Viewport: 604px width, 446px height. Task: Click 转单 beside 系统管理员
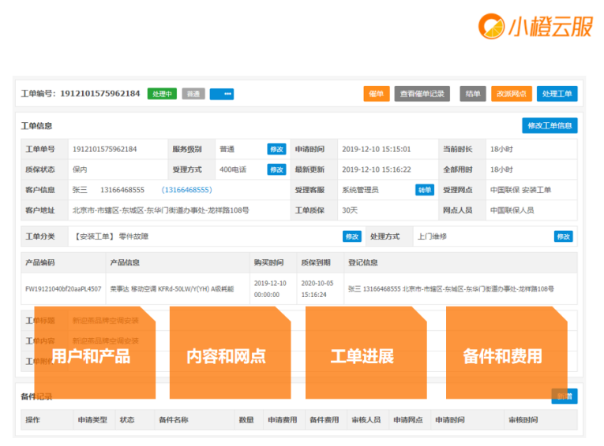click(425, 190)
